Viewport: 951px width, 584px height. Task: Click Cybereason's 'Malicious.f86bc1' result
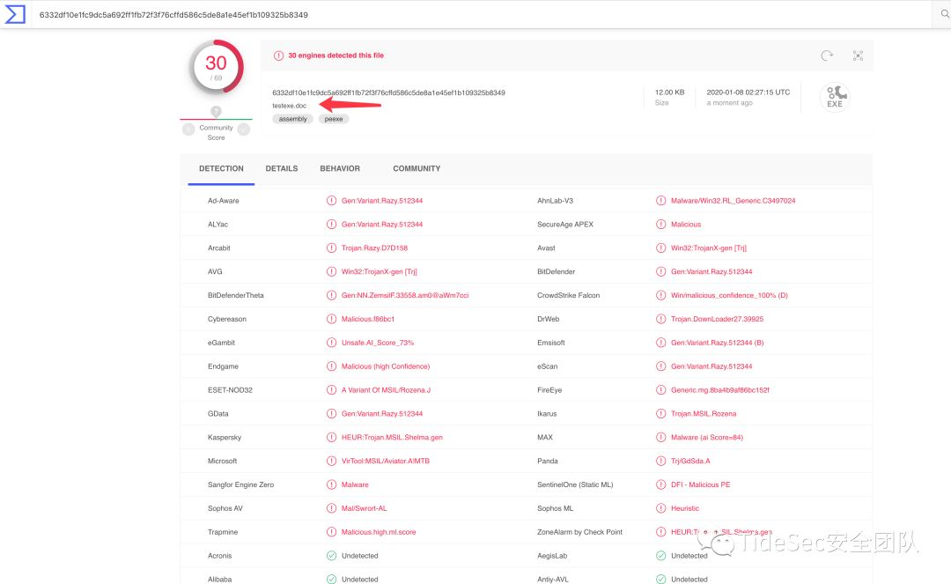(x=367, y=319)
